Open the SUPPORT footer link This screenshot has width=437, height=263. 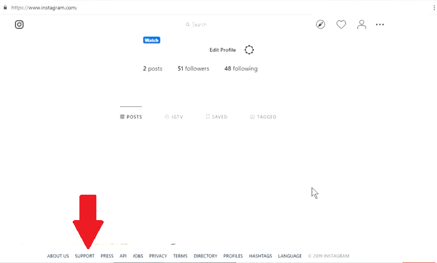[85, 256]
